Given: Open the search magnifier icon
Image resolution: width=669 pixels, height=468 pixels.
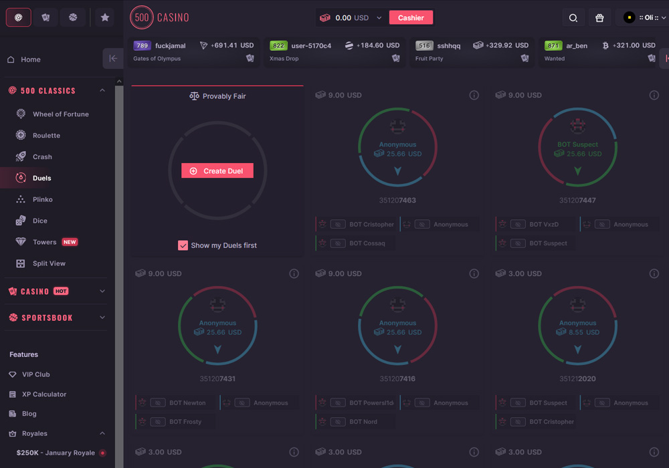Looking at the screenshot, I should point(573,18).
